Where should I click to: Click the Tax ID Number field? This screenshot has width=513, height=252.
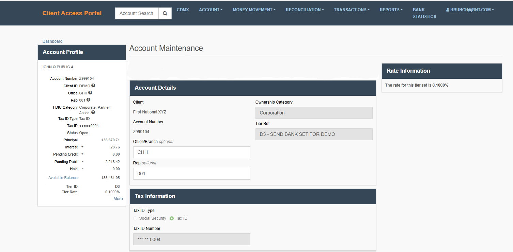[x=192, y=239]
